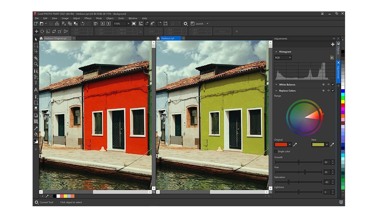The width and height of the screenshot is (378, 218).
Task: Click the Undo icon on the toolbar
Action: pos(83,23)
